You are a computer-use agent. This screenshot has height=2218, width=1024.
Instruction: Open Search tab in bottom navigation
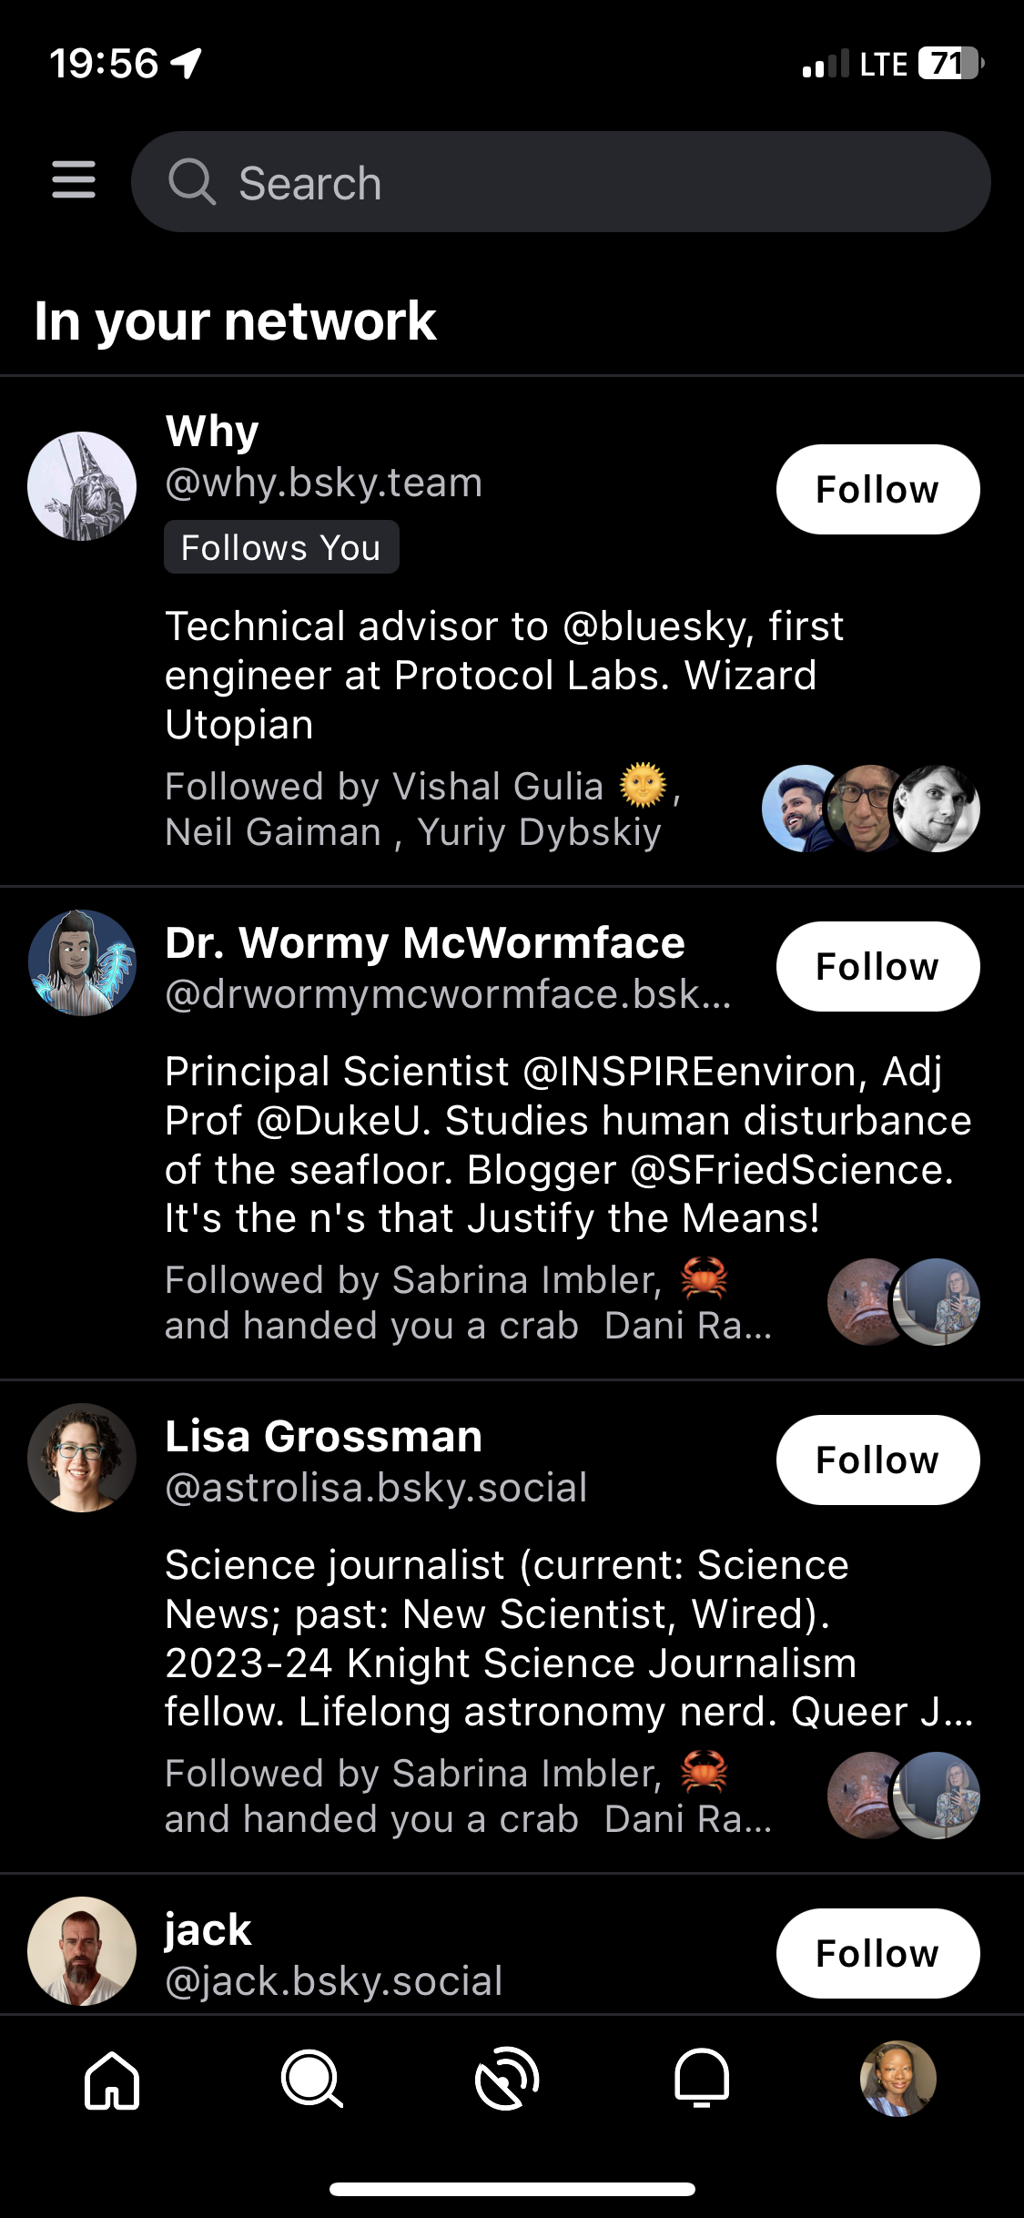pos(311,2080)
